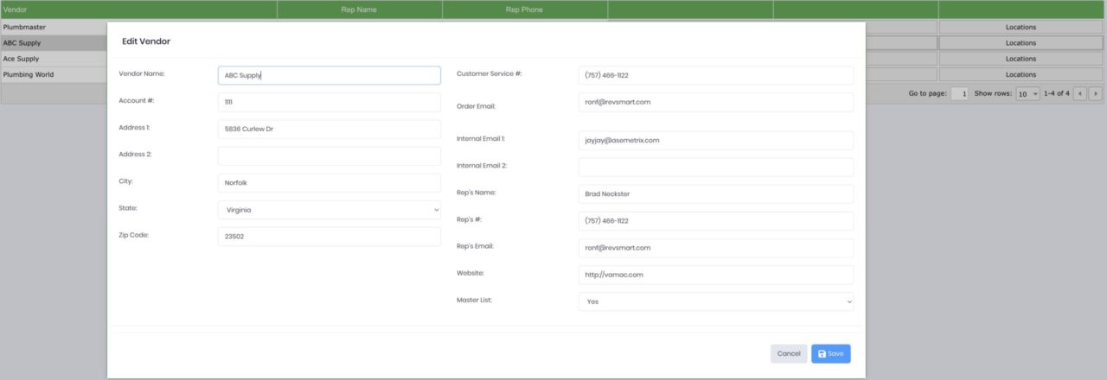Open the Show rows dropdown
This screenshot has height=380, width=1107.
pyautogui.click(x=1027, y=93)
